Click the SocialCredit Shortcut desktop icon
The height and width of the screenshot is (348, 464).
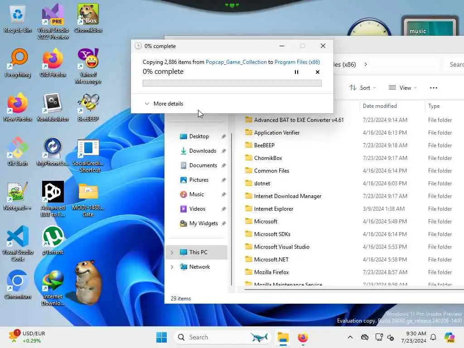click(88, 156)
